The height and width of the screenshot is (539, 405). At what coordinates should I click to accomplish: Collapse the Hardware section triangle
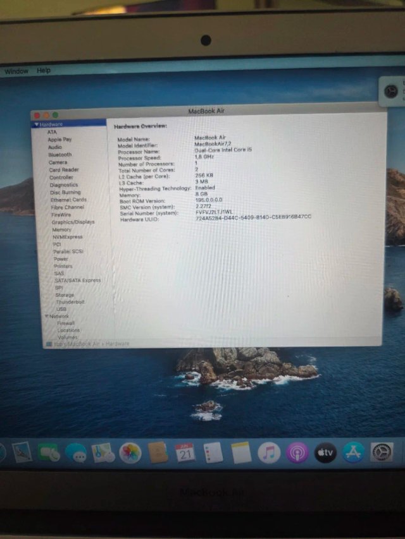tap(36, 124)
